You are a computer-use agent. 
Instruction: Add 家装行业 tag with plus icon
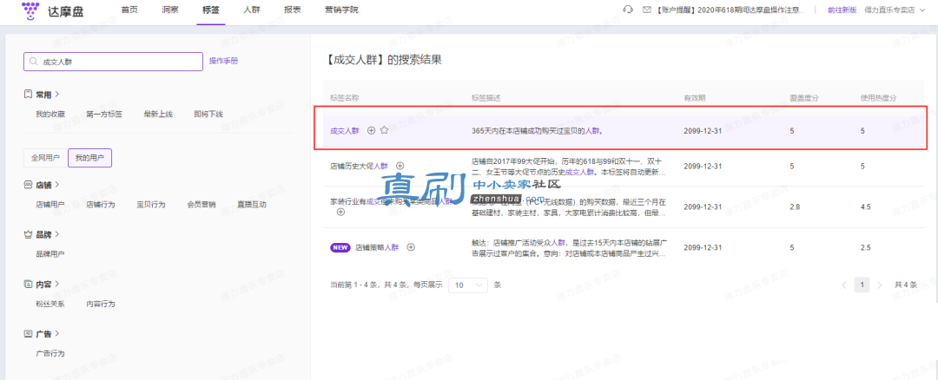pos(340,212)
